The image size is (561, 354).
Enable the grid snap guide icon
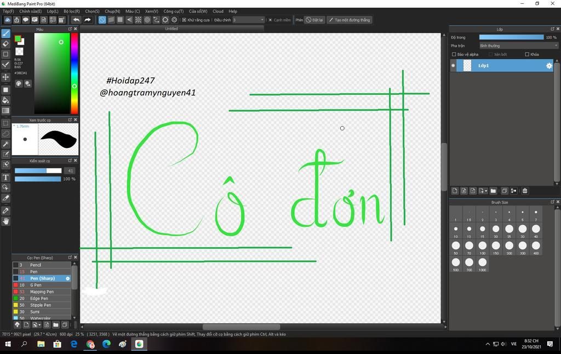(x=120, y=20)
